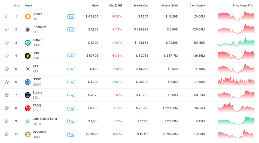The height and width of the screenshot is (143, 259).
Task: Open the Bitcoin 7D price graph
Action: pos(236,16)
